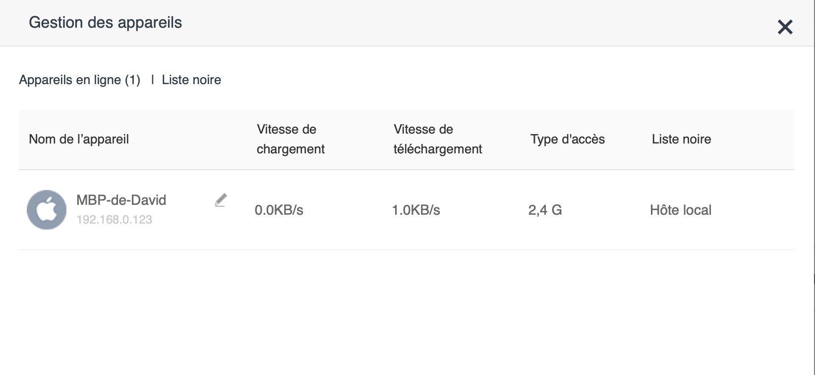Click the Vitesse de téléchargement column header
This screenshot has height=375, width=815.
click(437, 140)
